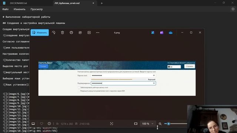Click the '## Создание и настройка виртуальной машины' line
Screen dimensions: 237x133
click(34, 23)
